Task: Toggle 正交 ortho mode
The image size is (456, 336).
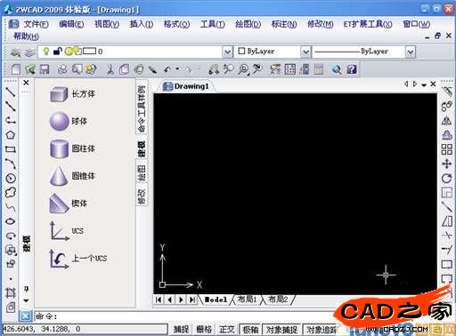Action: (x=226, y=329)
